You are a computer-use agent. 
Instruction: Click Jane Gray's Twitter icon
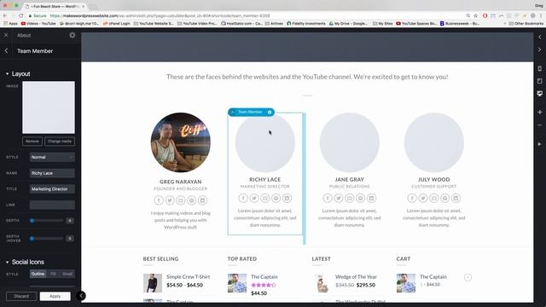pos(339,198)
